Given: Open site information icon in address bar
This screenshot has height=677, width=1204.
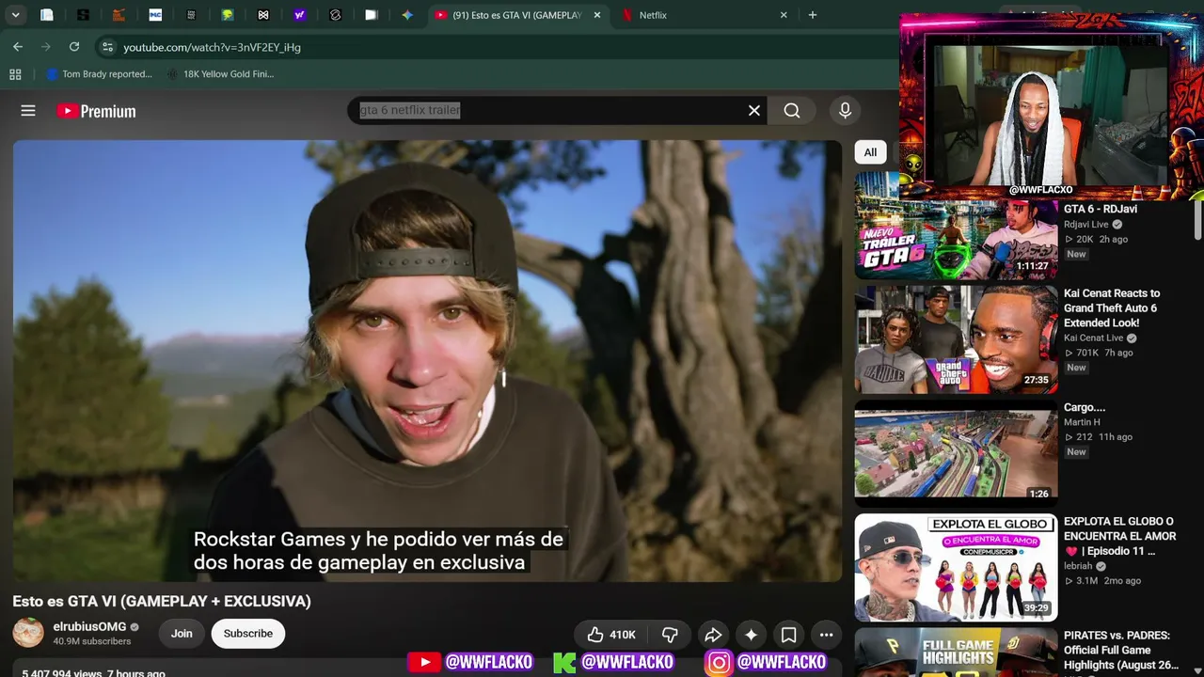Looking at the screenshot, I should (x=107, y=47).
